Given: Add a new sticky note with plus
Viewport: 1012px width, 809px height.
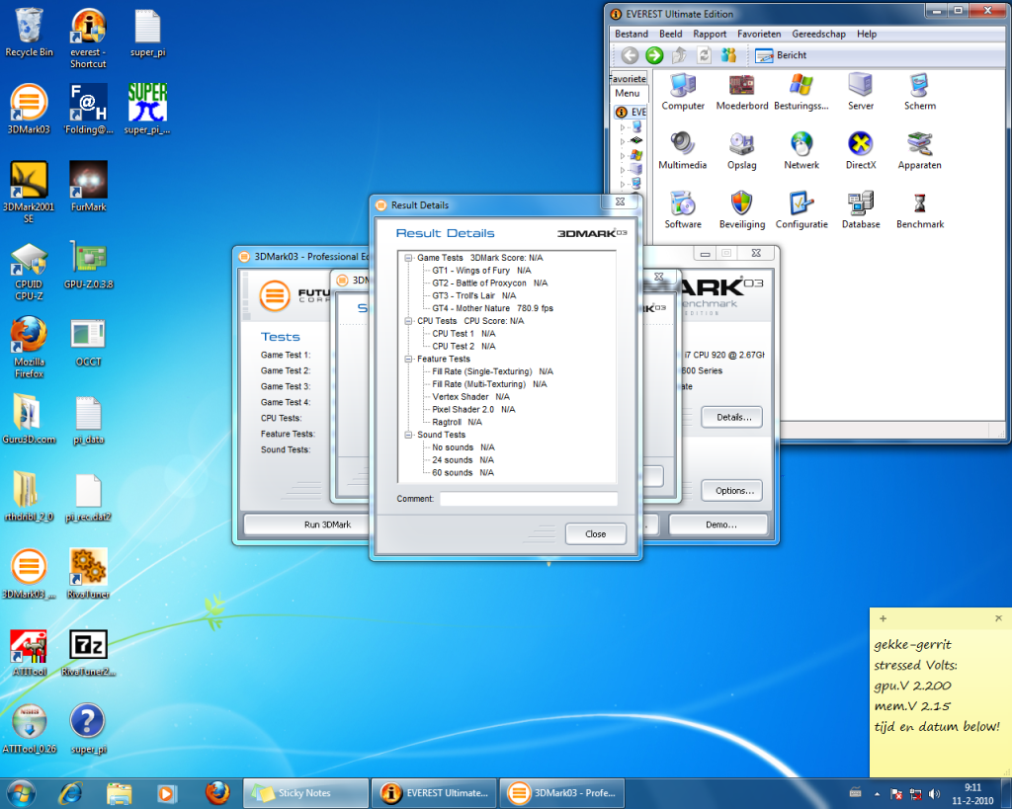Looking at the screenshot, I should pos(883,618).
